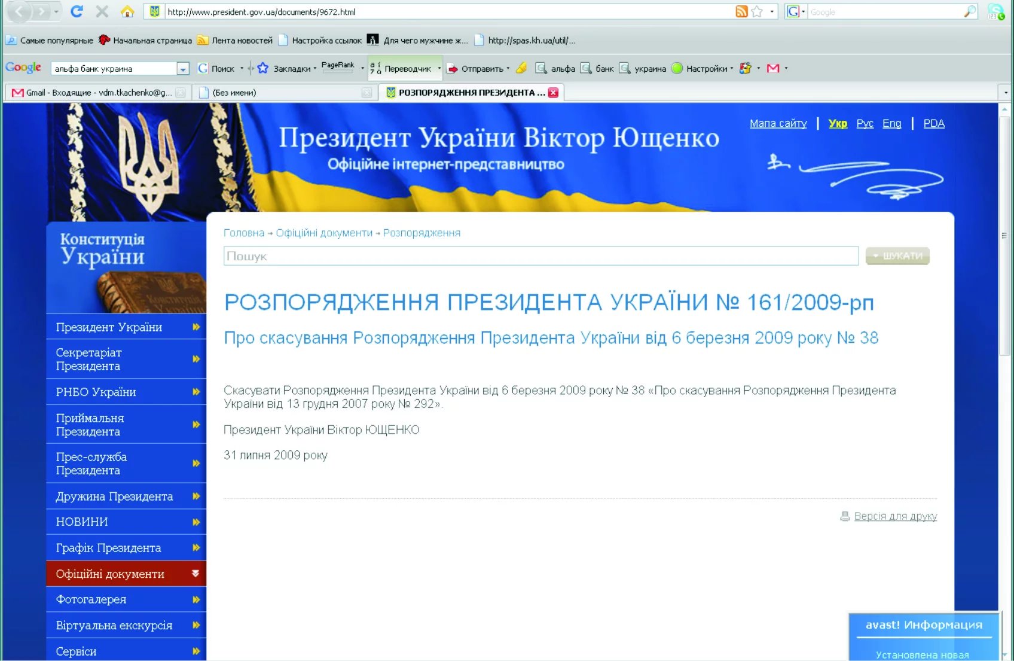Click the printer icon beside Версія для друку
Image resolution: width=1014 pixels, height=661 pixels.
click(x=845, y=516)
